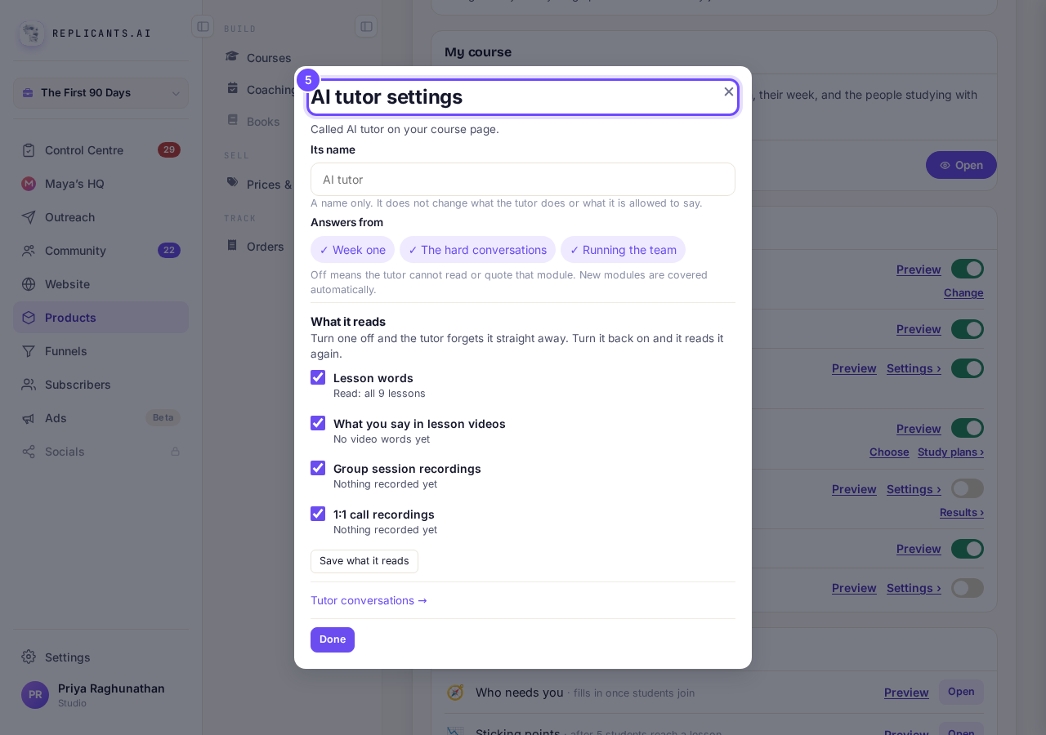Click the Funnels icon in sidebar

coord(29,351)
